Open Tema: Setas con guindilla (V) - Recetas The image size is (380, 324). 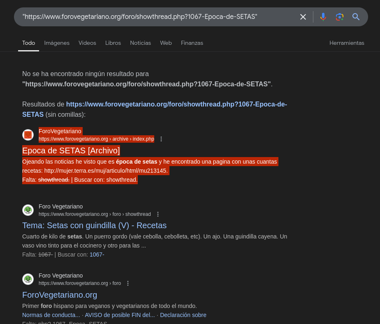tap(94, 225)
